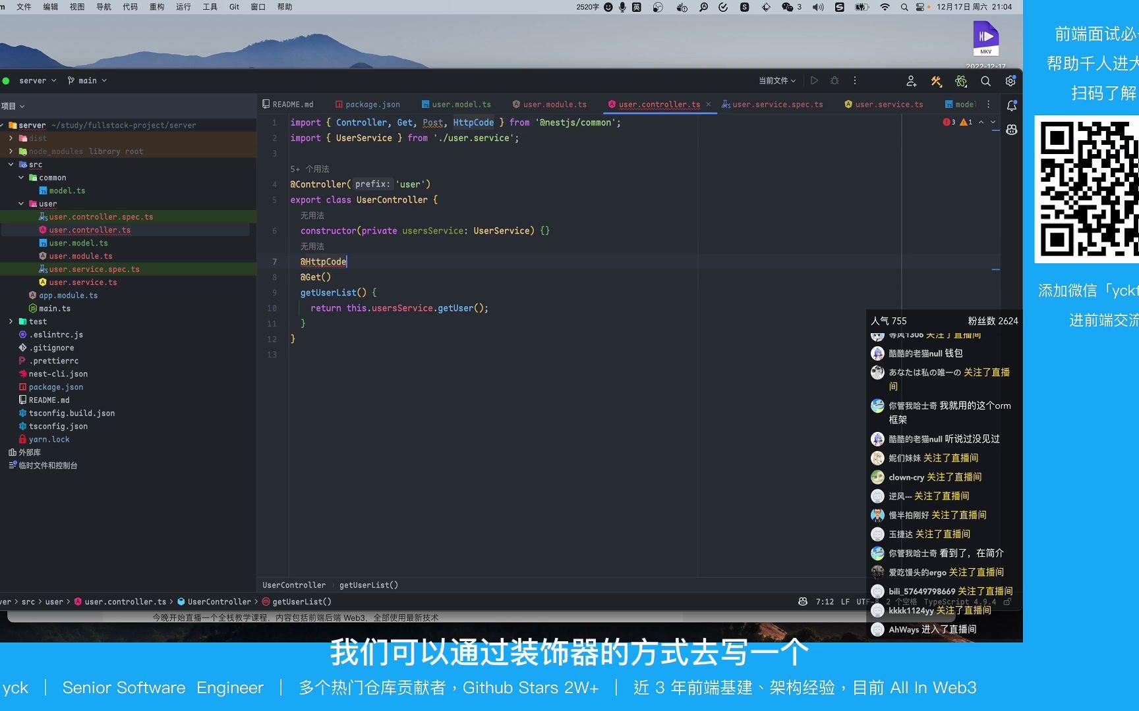Click the Wi-Fi icon in the menu bar

tap(885, 7)
